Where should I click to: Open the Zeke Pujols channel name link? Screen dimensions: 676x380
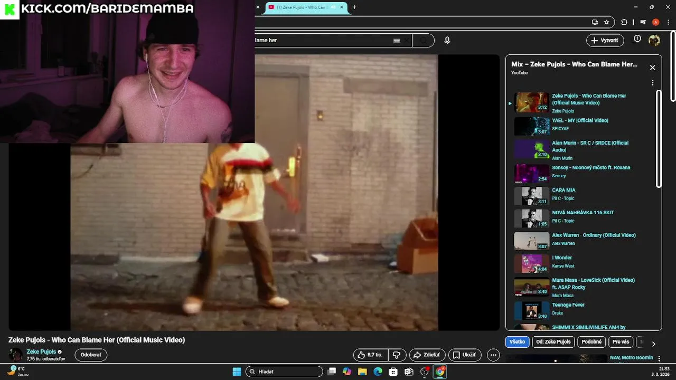[41, 351]
